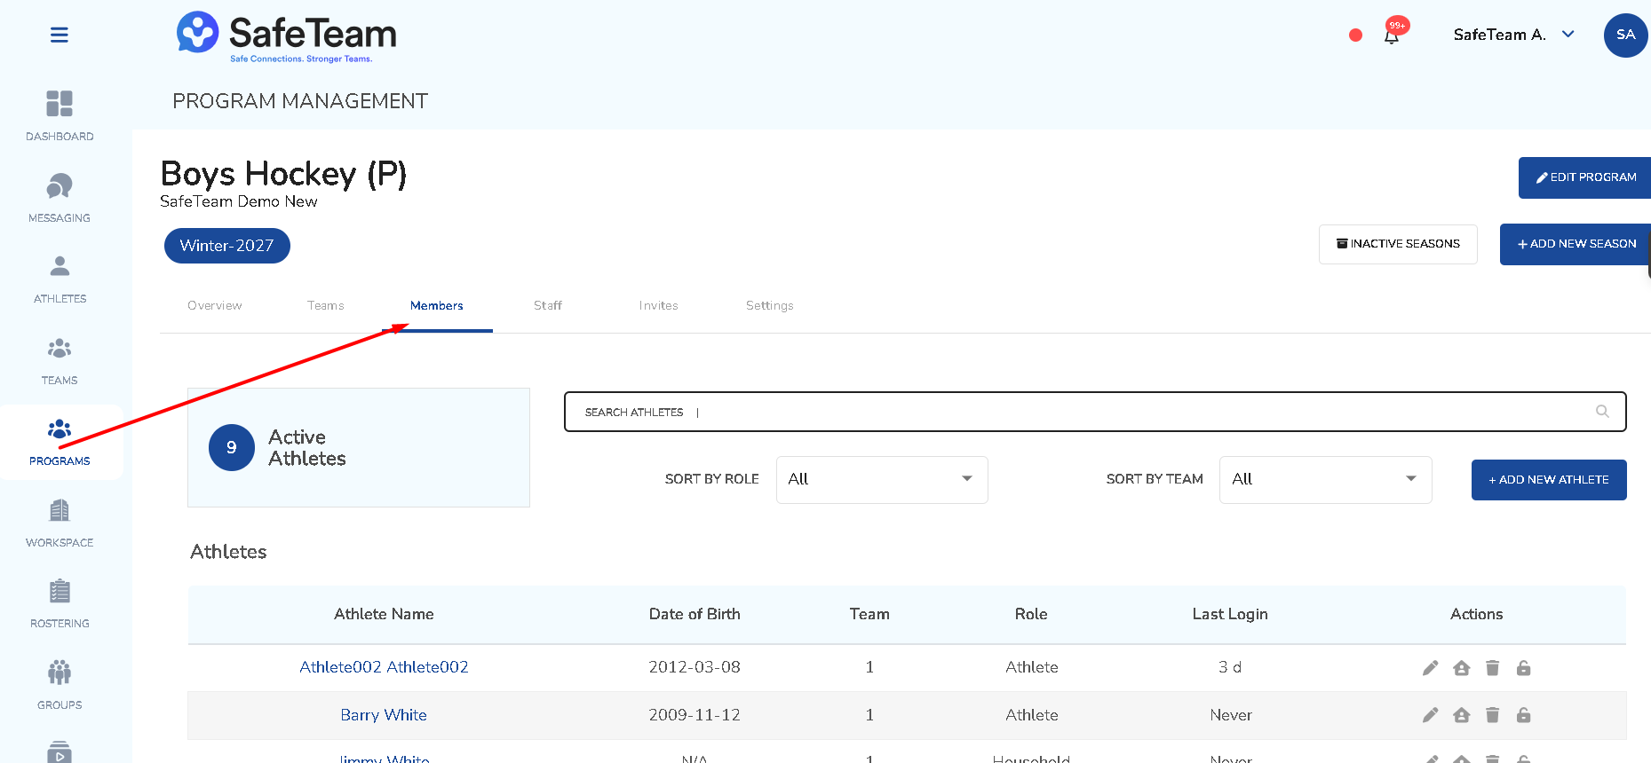
Task: Click the red status dot
Action: tap(1355, 35)
